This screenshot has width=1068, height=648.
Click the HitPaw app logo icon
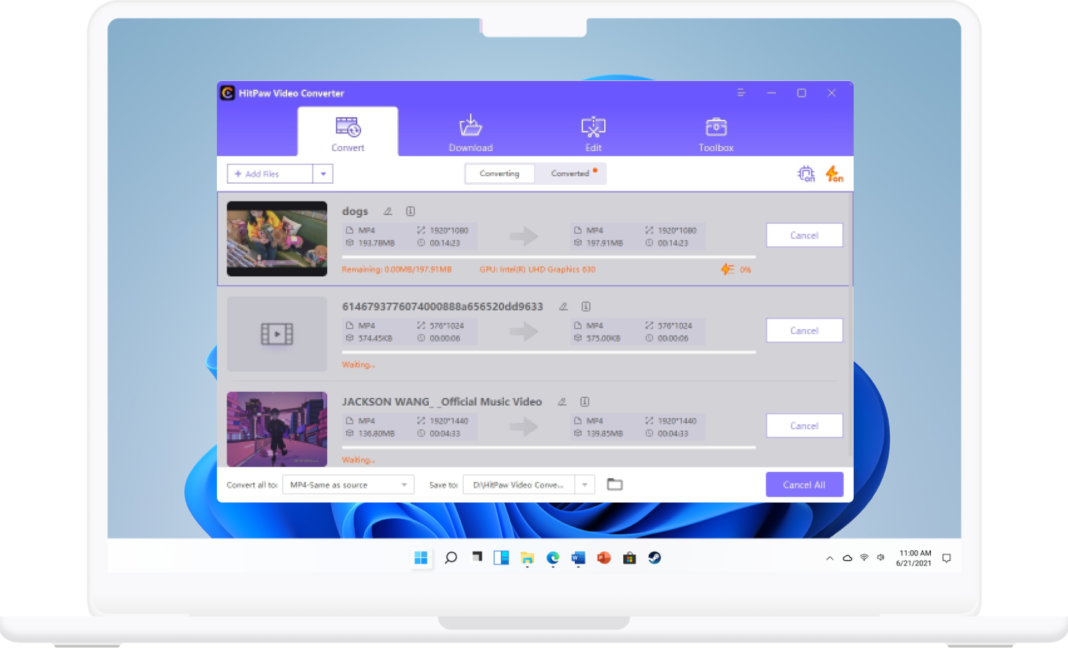pyautogui.click(x=228, y=93)
